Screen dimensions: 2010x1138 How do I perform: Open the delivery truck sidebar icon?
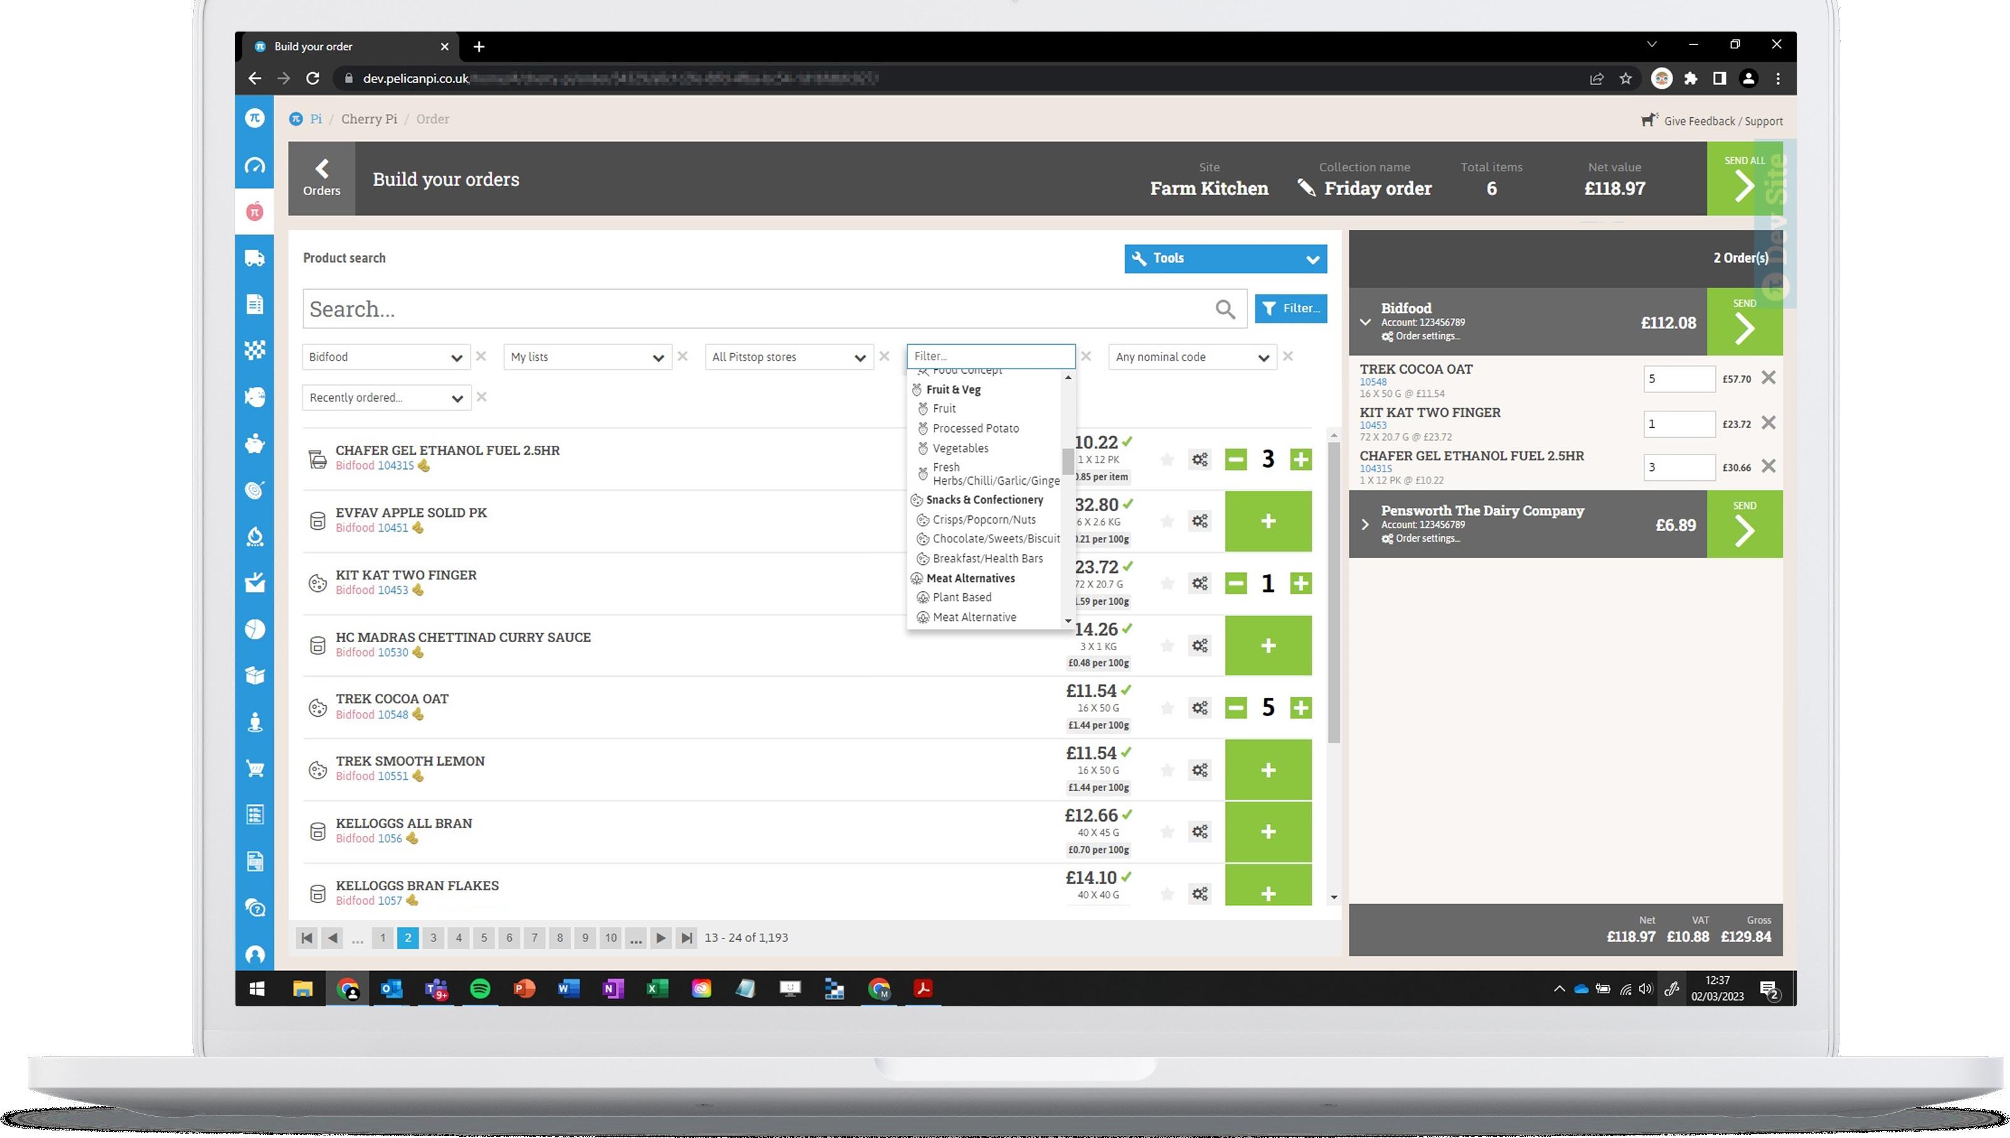click(254, 258)
